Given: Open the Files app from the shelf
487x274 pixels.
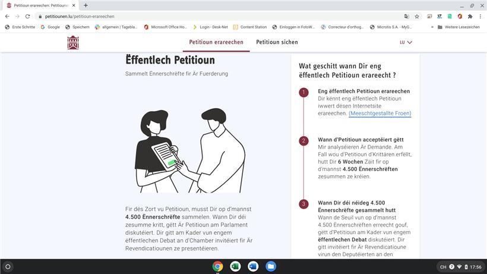Looking at the screenshot, I should click(271, 266).
